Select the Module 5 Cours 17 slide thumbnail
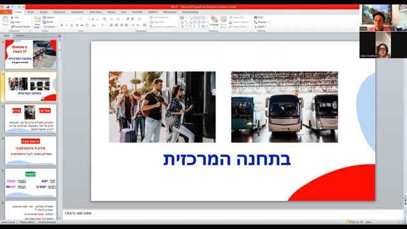The height and width of the screenshot is (229, 407). coord(31,54)
